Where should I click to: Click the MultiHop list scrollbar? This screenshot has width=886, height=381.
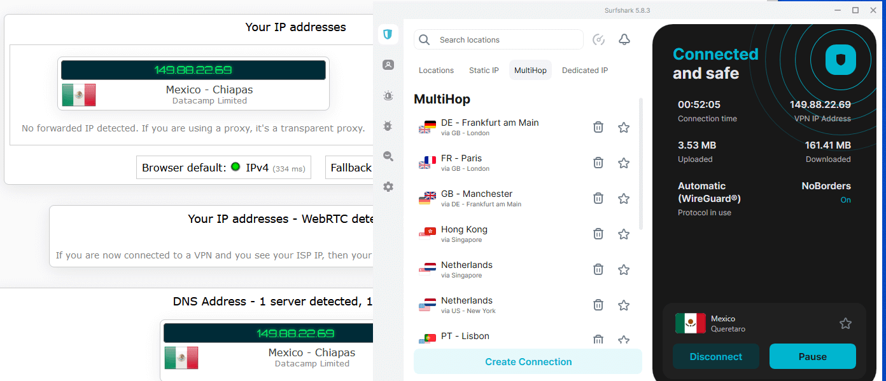coord(640,164)
